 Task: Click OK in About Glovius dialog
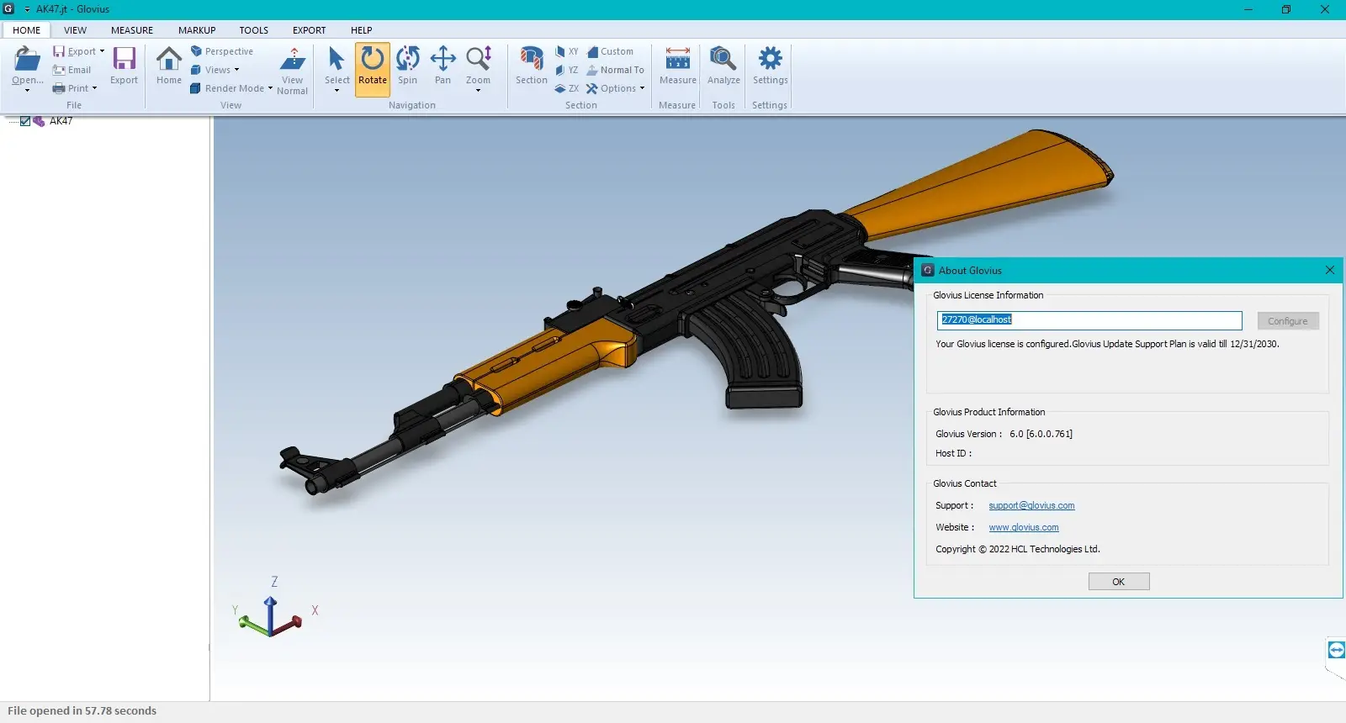1118,582
